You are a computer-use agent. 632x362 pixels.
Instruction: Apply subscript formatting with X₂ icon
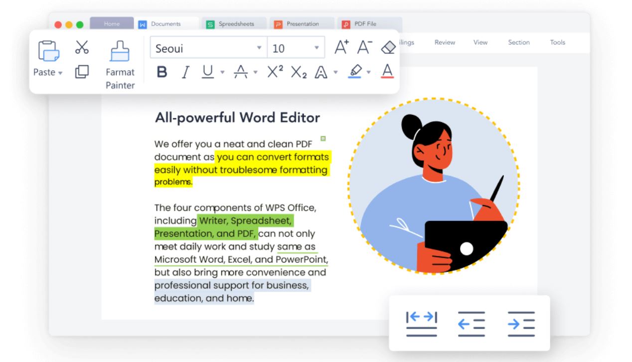click(299, 72)
